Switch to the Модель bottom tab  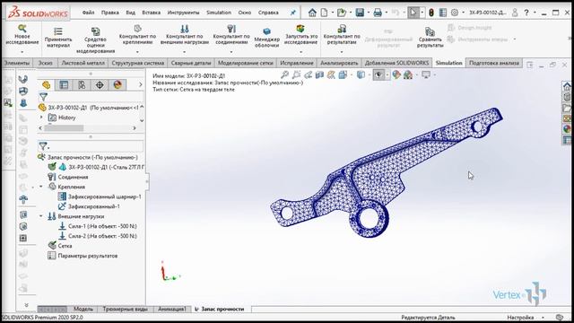83,309
